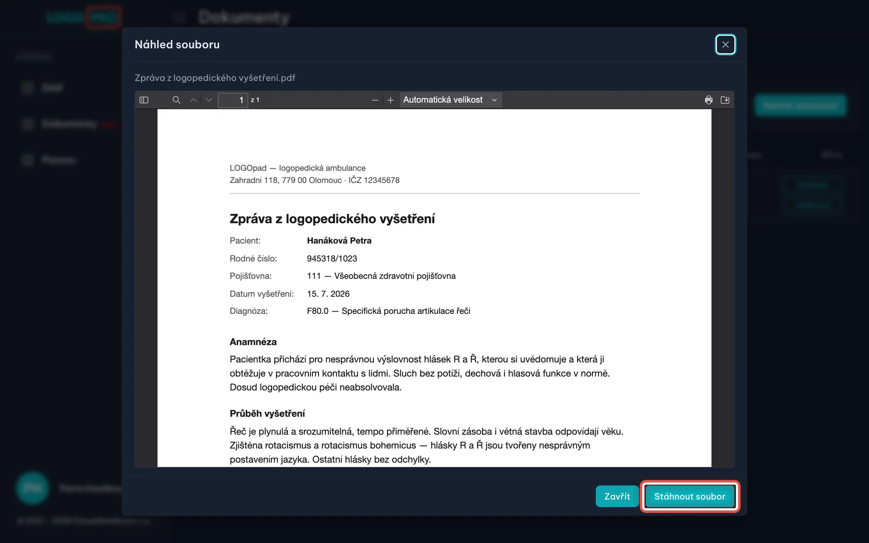Open the find-in-document search icon
The height and width of the screenshot is (543, 869).
(176, 100)
